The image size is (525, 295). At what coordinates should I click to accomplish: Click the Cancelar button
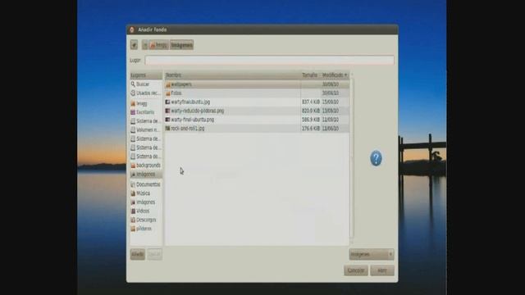(x=355, y=270)
